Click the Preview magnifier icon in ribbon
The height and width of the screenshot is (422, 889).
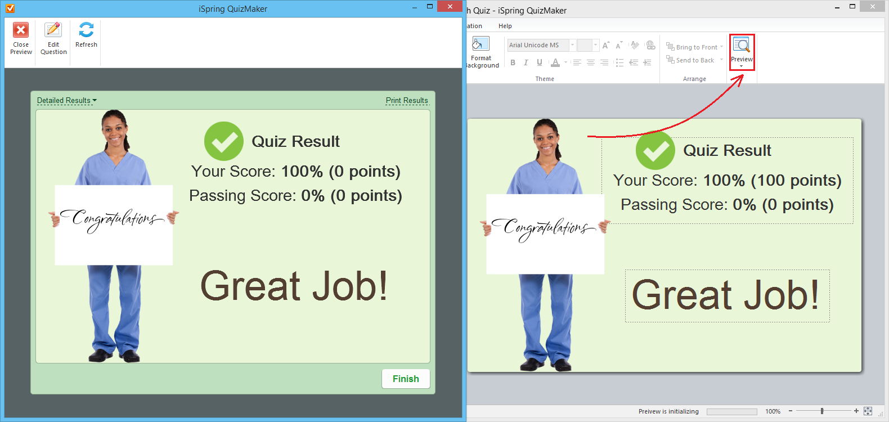[742, 45]
